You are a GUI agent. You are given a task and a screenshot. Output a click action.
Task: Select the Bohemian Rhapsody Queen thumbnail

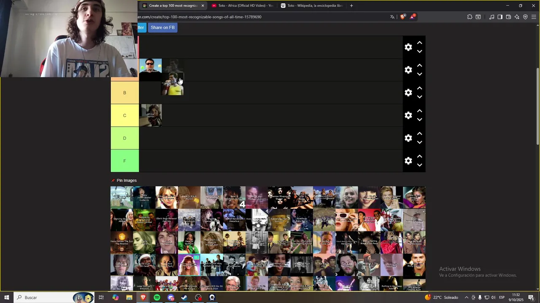click(279, 197)
